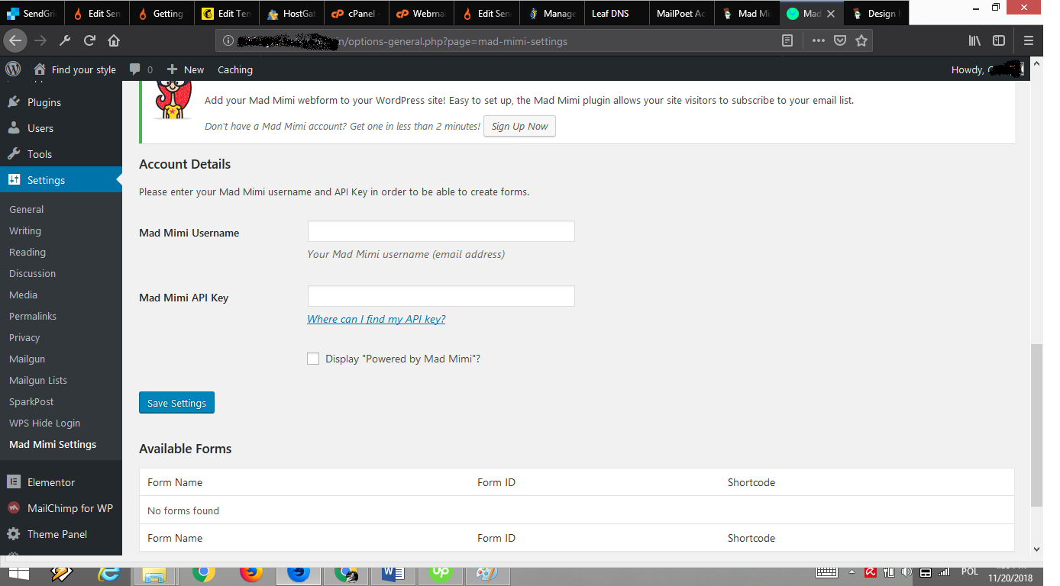Screen dimensions: 1060x586
Task: Bookmark this page with the star icon
Action: click(861, 41)
